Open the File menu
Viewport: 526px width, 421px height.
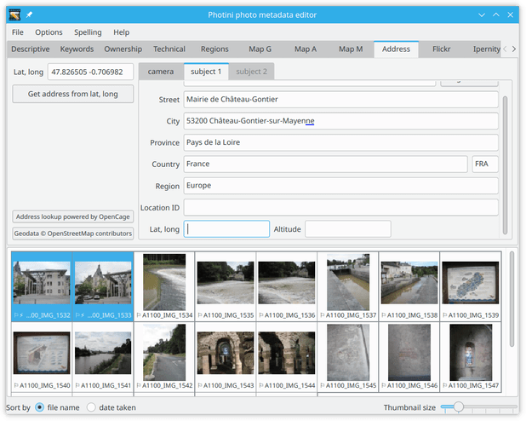[x=17, y=32]
